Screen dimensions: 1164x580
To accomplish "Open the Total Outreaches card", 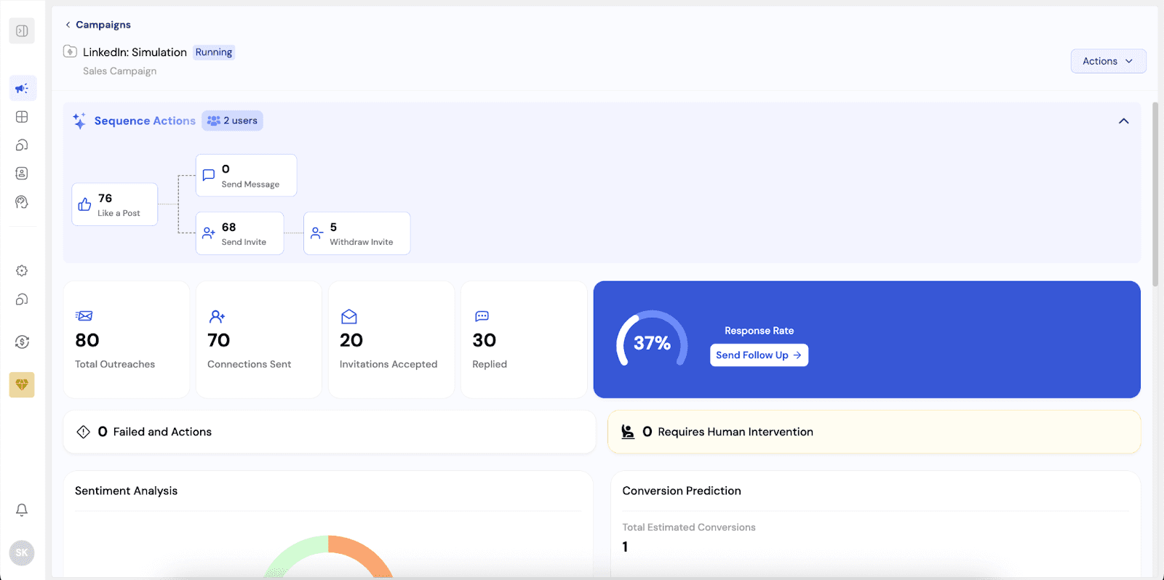I will point(127,339).
